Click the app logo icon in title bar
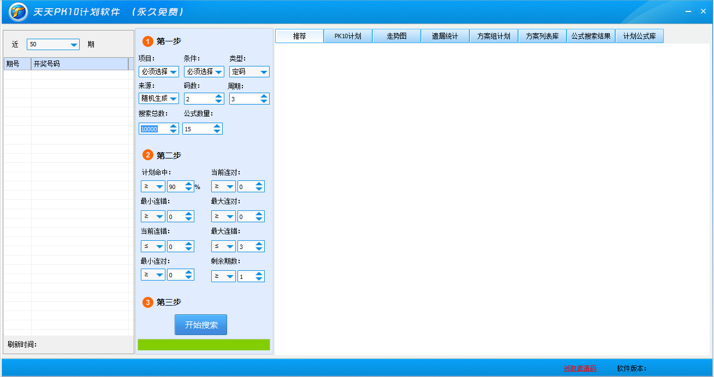 [x=18, y=11]
